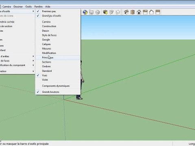
Task: Open the Aide menu
Action: click(48, 6)
